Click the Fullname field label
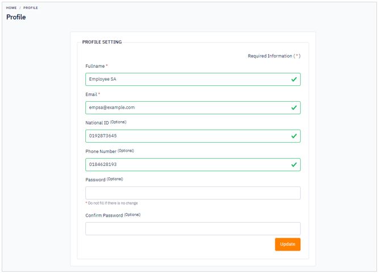The height and width of the screenshot is (274, 381). [x=95, y=66]
